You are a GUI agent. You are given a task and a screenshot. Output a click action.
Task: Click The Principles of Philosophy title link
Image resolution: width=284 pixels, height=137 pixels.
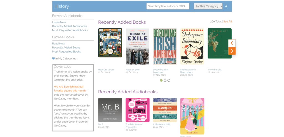tap(134, 126)
